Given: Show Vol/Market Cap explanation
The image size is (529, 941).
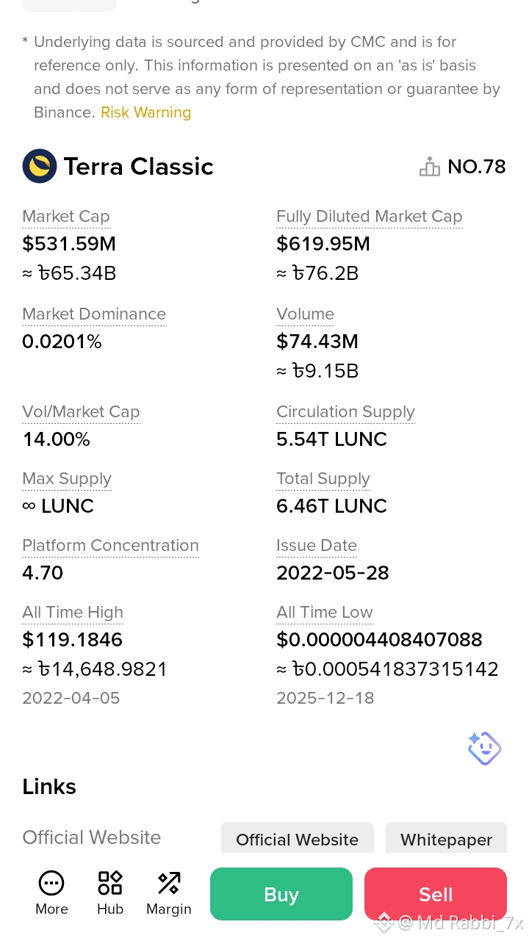Looking at the screenshot, I should (81, 411).
